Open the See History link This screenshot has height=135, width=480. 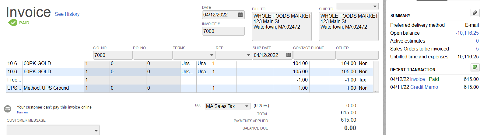(x=67, y=14)
